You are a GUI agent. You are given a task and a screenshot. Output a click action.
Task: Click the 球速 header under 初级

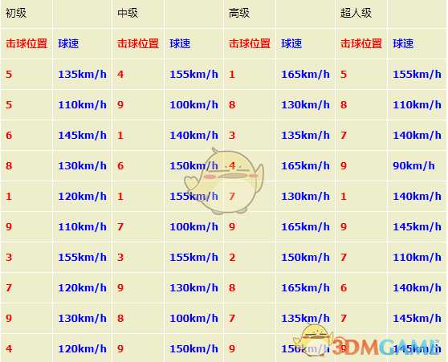click(x=68, y=43)
